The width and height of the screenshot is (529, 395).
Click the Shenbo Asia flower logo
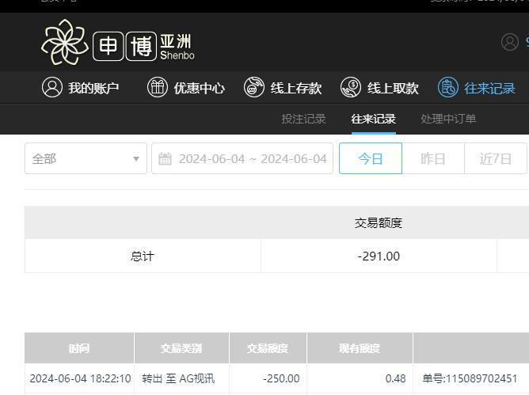(x=64, y=42)
